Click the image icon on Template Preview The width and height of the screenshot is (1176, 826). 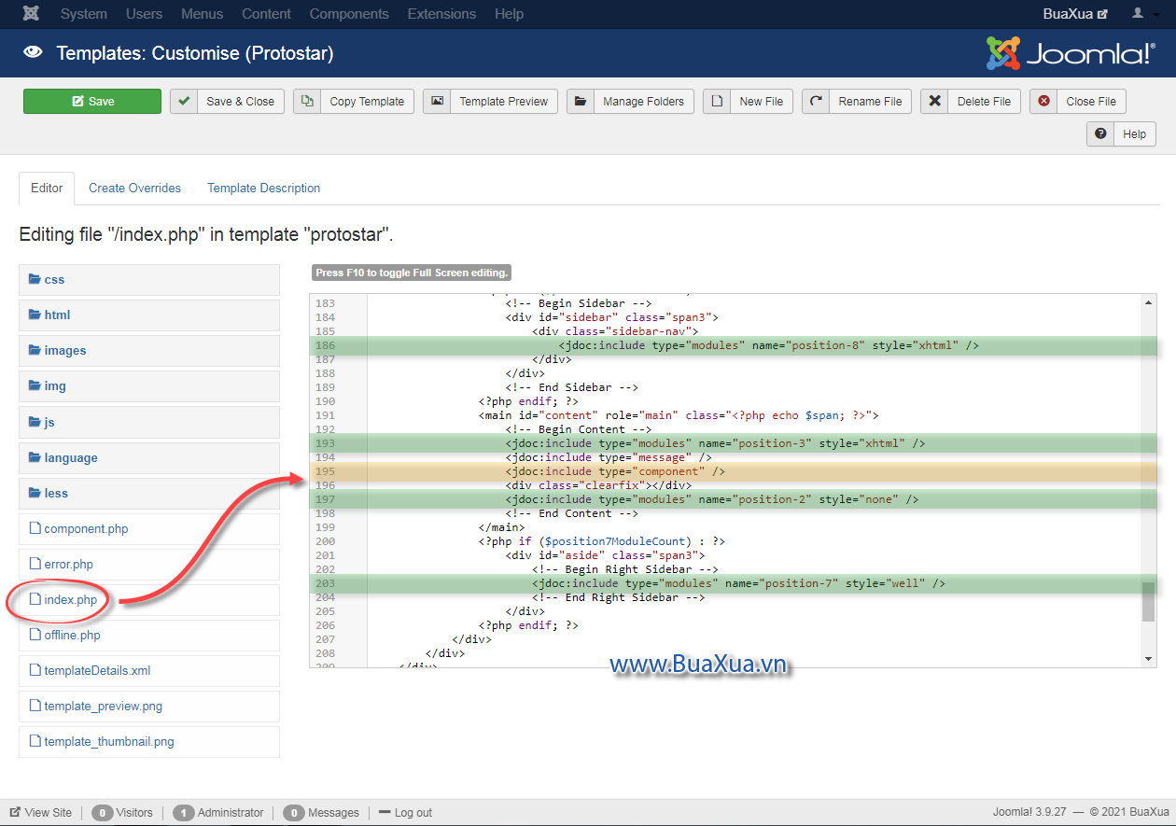pyautogui.click(x=437, y=101)
